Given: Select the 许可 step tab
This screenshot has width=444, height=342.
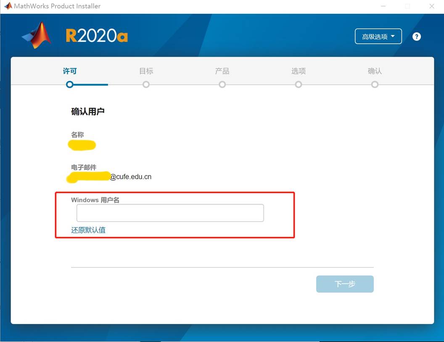Looking at the screenshot, I should [x=70, y=71].
